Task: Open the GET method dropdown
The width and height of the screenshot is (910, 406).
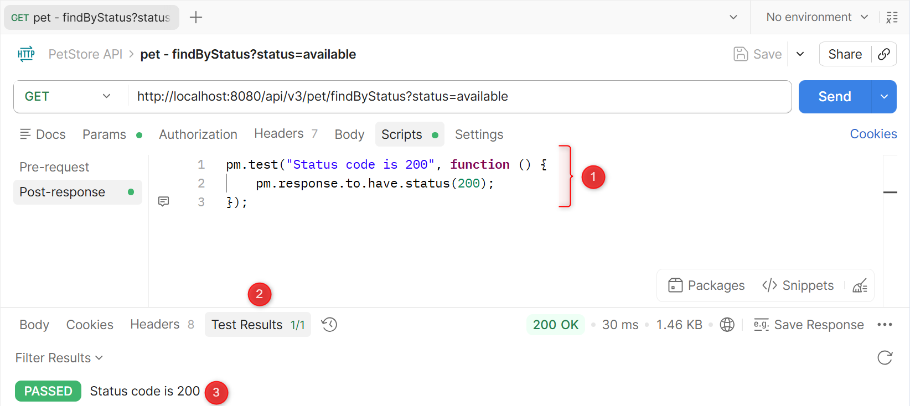Action: click(68, 96)
